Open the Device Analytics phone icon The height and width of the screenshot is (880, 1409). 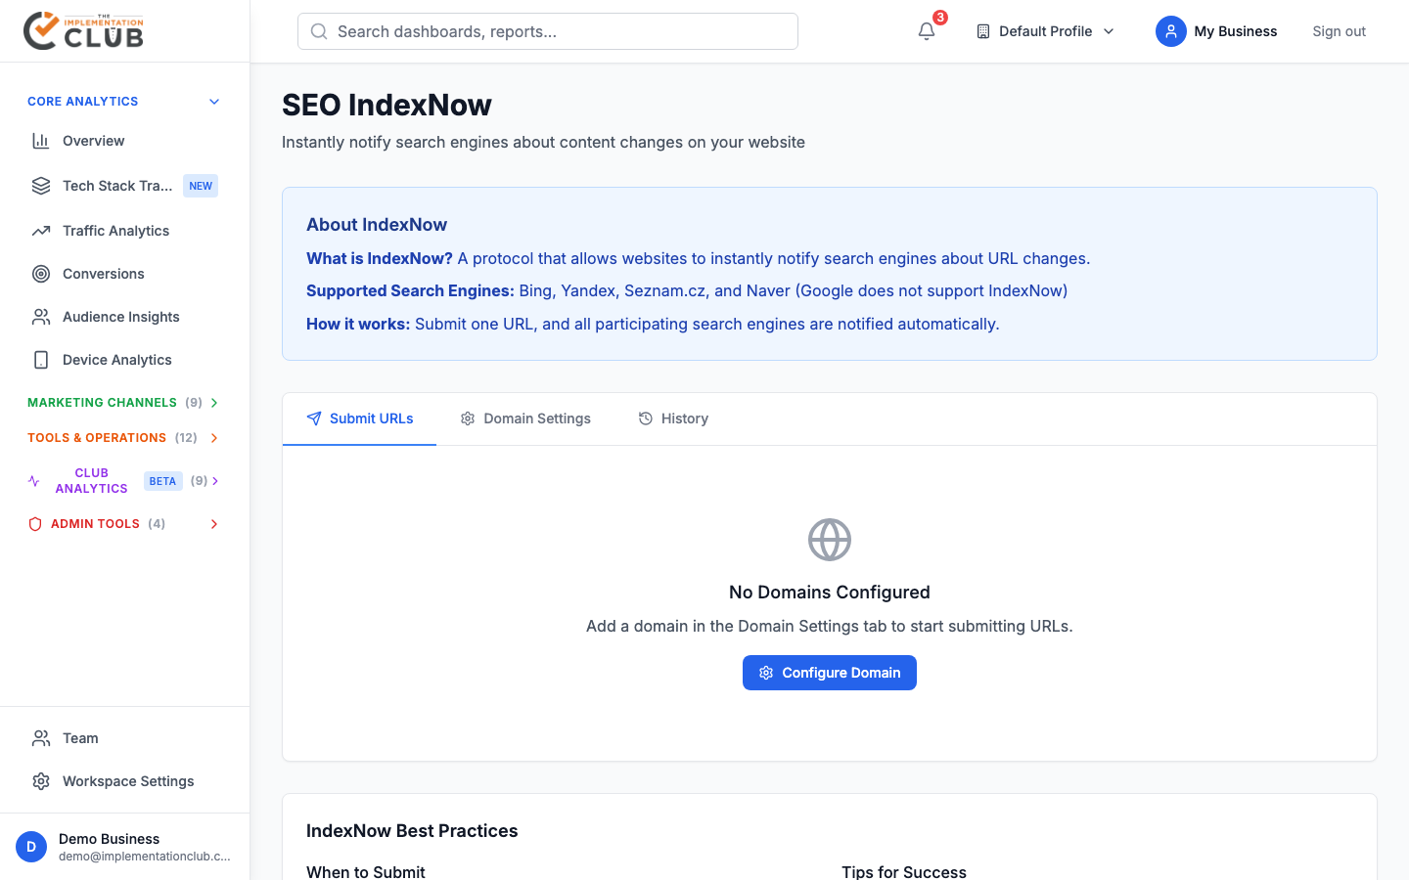coord(41,360)
